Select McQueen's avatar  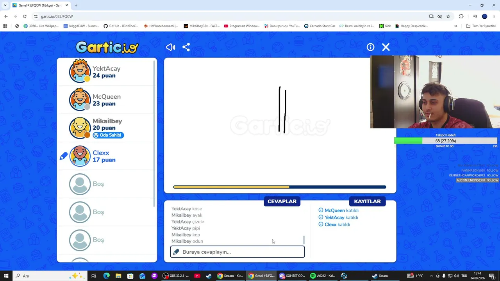[80, 100]
